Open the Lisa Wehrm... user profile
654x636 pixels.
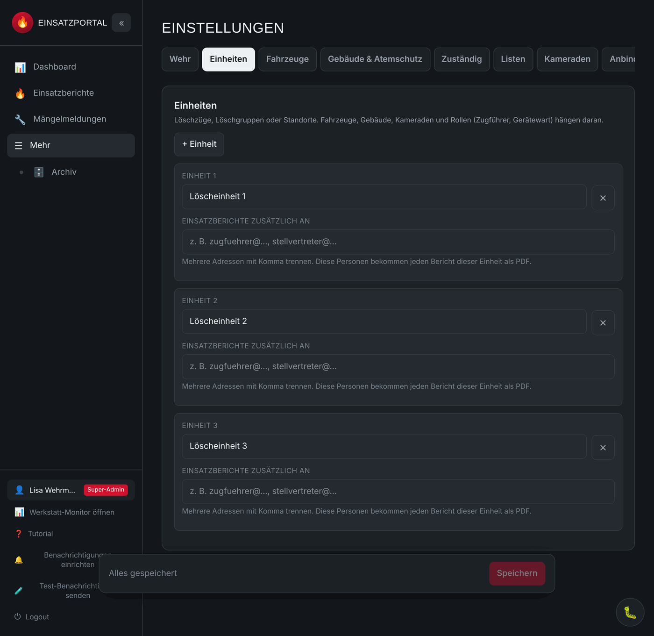(71, 490)
